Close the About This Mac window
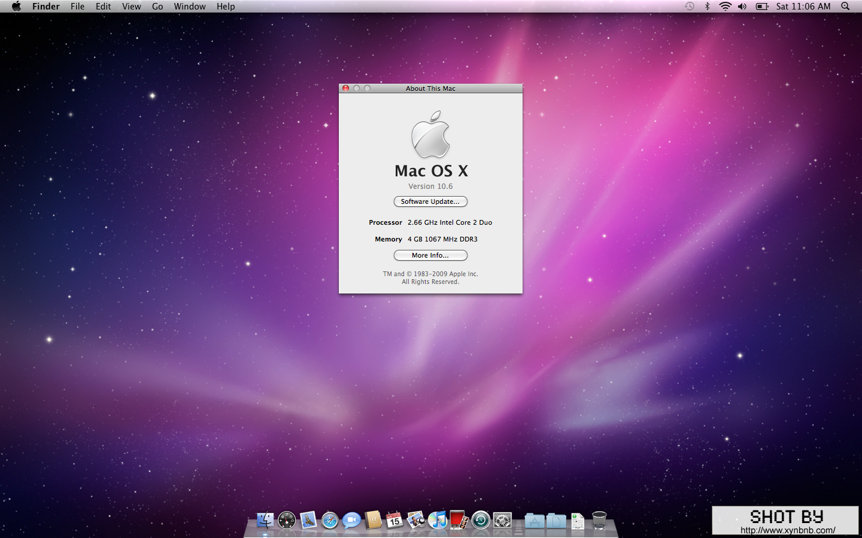The height and width of the screenshot is (538, 862). 345,88
